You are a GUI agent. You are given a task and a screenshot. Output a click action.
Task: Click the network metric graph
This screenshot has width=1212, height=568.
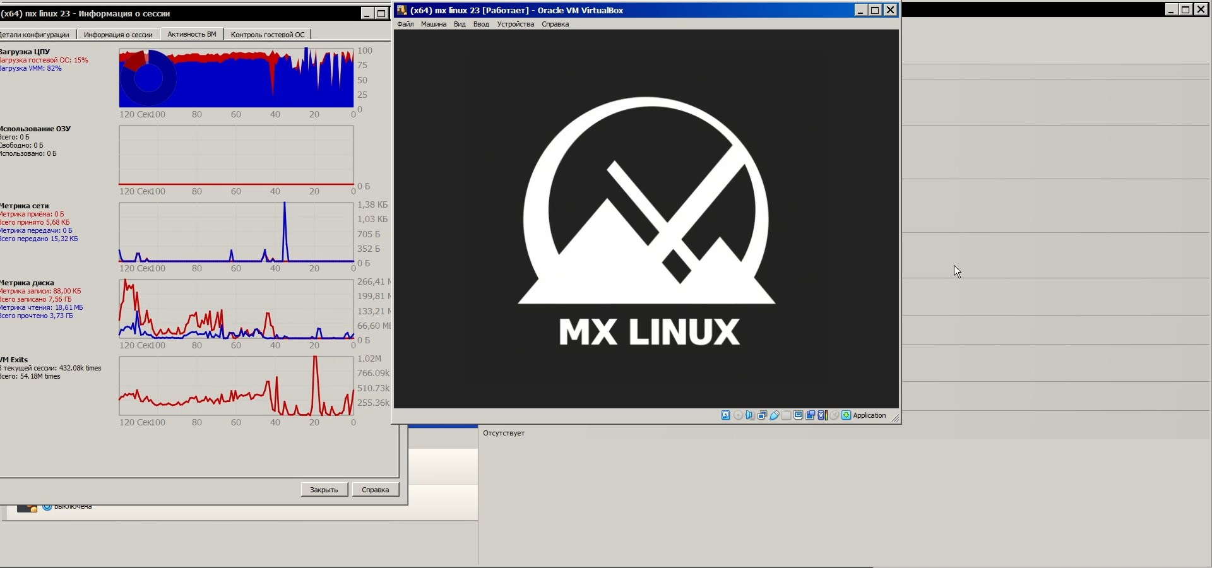click(x=236, y=232)
